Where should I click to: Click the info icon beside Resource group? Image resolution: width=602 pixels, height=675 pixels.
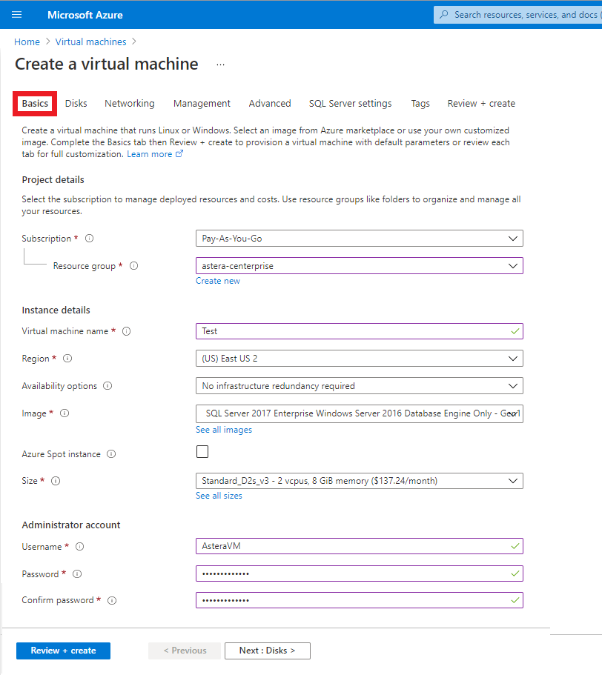pyautogui.click(x=134, y=266)
